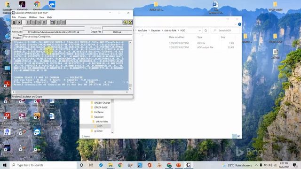Click the blue Help icon in Explorer
The width and height of the screenshot is (301, 169).
(x=239, y=24)
